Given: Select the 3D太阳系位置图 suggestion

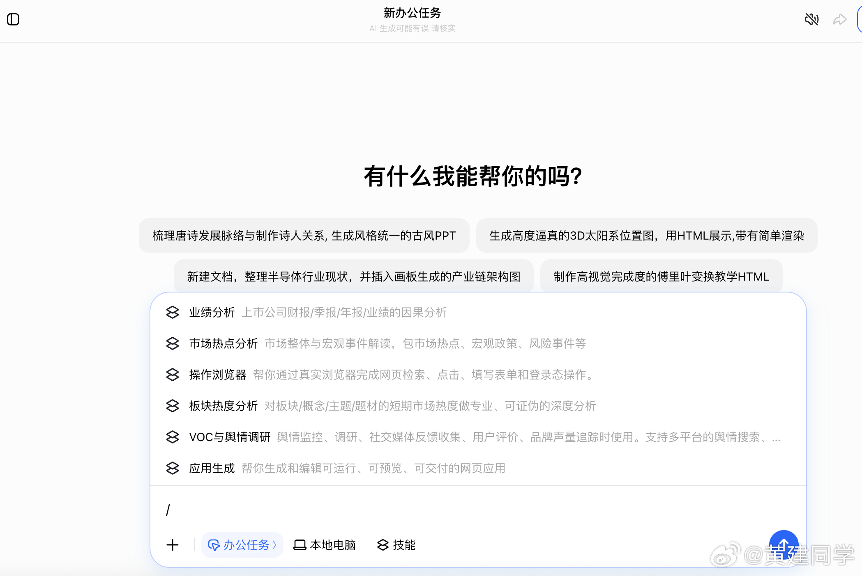Looking at the screenshot, I should click(647, 235).
